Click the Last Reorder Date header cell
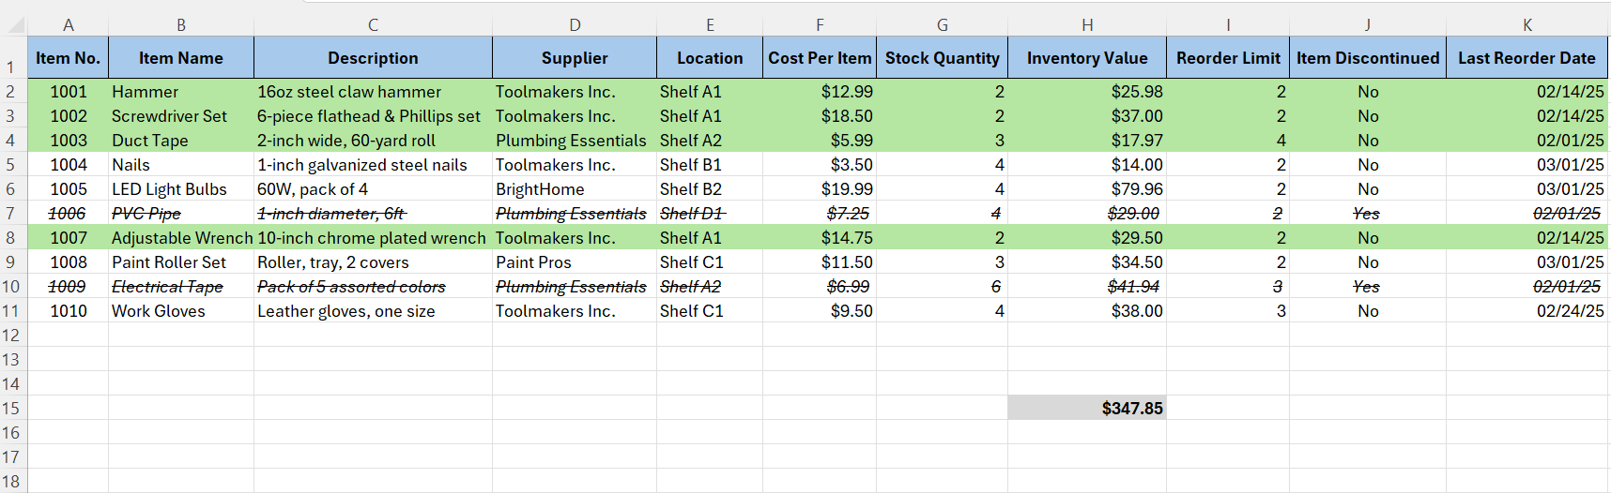The height and width of the screenshot is (493, 1611). point(1526,58)
